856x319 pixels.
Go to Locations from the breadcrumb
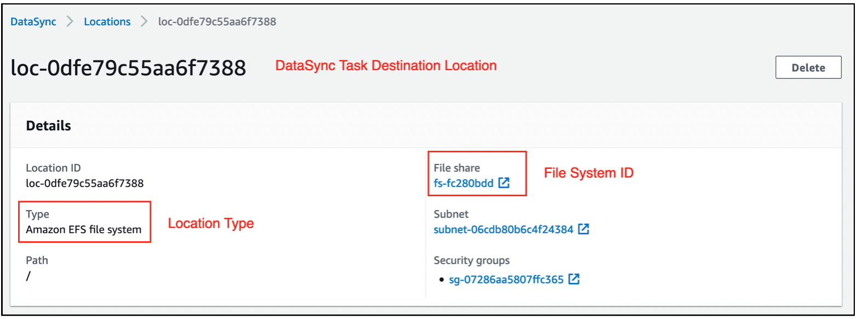[107, 21]
